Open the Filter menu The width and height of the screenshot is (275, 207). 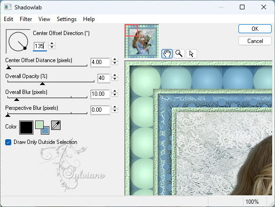[26, 19]
